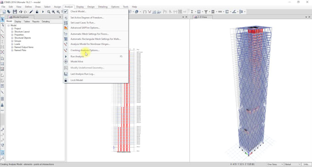This screenshot has height=167, width=312.
Task: Click the open file tag icon
Action: point(9,12)
